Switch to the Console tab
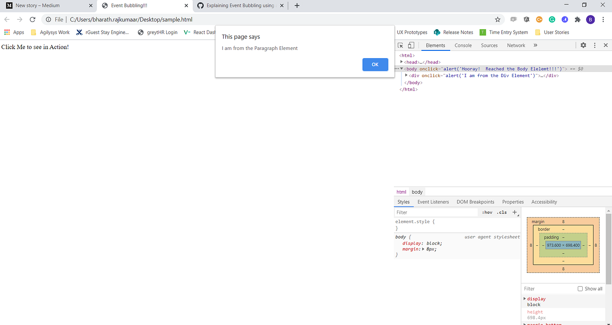612x325 pixels. click(463, 45)
